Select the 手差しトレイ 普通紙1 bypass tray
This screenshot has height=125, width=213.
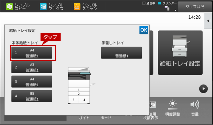(122, 53)
